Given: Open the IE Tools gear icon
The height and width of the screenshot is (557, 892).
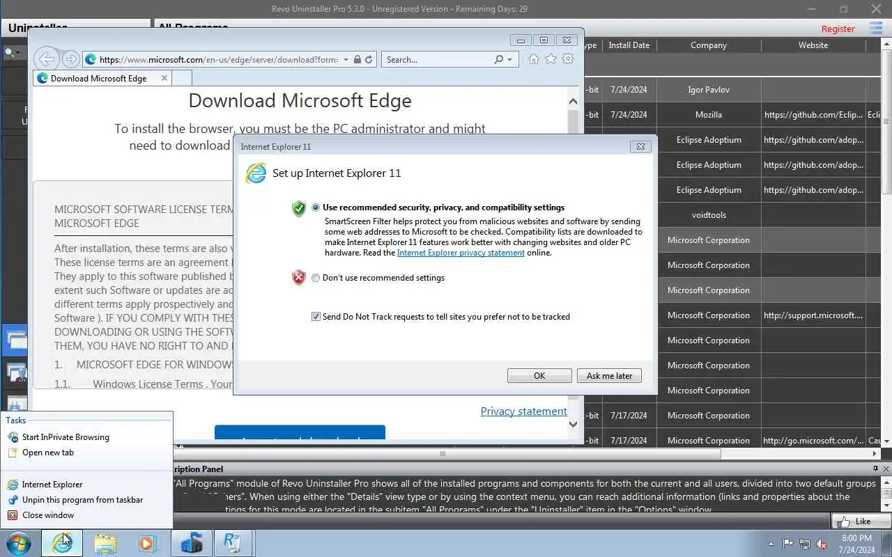Looking at the screenshot, I should [568, 59].
